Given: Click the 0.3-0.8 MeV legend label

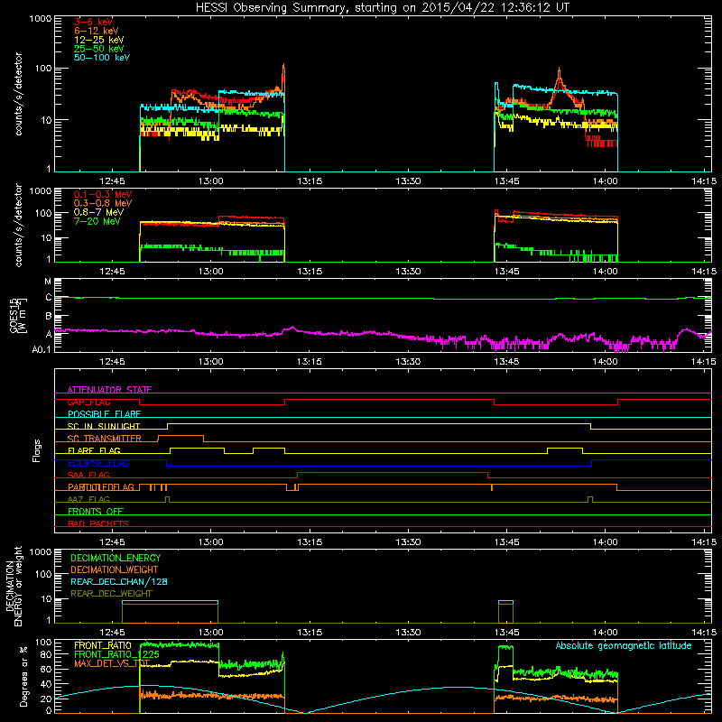Looking at the screenshot, I should [103, 203].
